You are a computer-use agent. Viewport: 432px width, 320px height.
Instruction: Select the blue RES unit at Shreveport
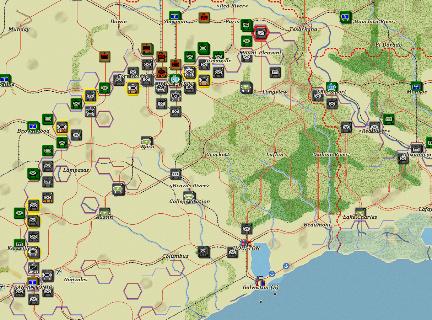pos(331,87)
